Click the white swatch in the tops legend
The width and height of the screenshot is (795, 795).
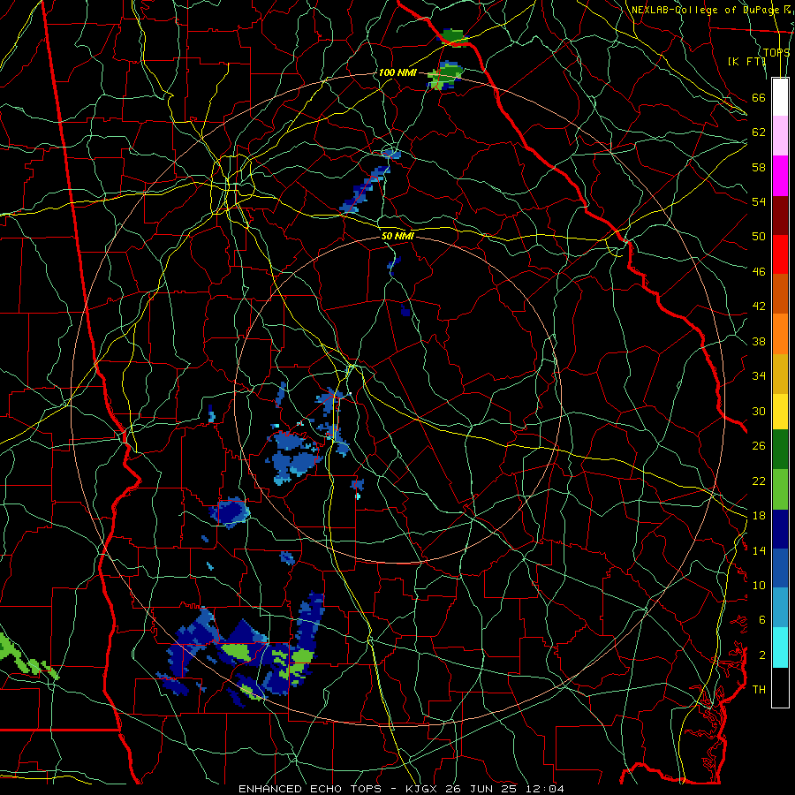780,97
